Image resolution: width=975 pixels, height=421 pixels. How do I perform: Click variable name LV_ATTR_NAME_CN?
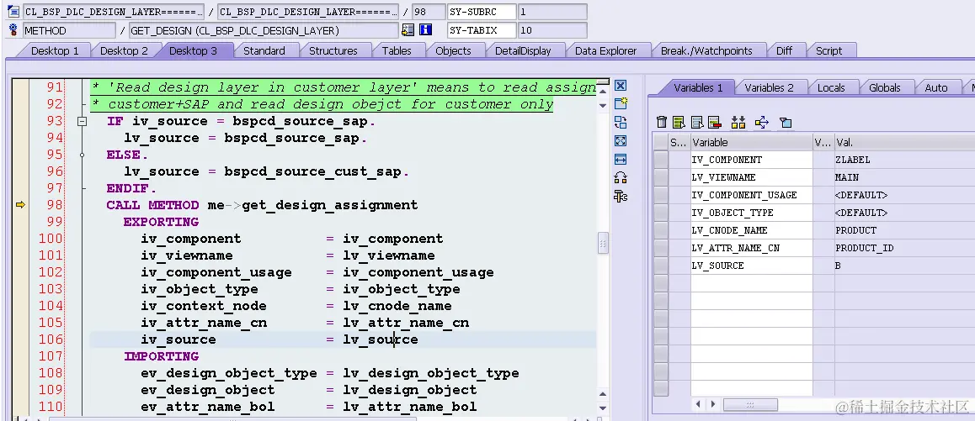[735, 248]
